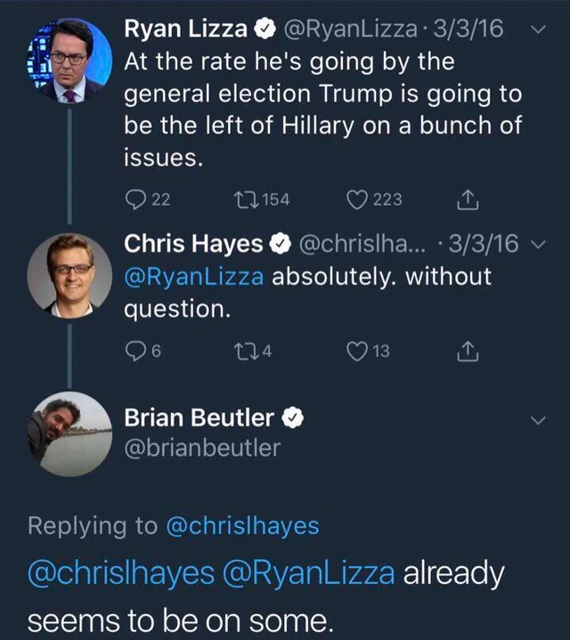This screenshot has width=570, height=640.
Task: Open the options chevron on Chris Hayes' tweet
Action: tap(537, 245)
